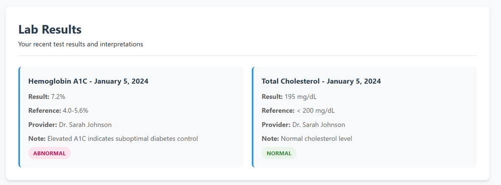Click the < 200 mg/dL reference text
501x185 pixels.
[315, 111]
